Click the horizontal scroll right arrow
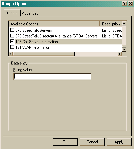The height and width of the screenshot is (149, 134). (x=120, y=54)
